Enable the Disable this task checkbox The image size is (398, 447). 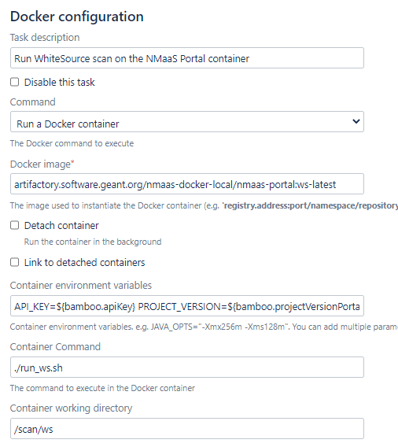(14, 82)
